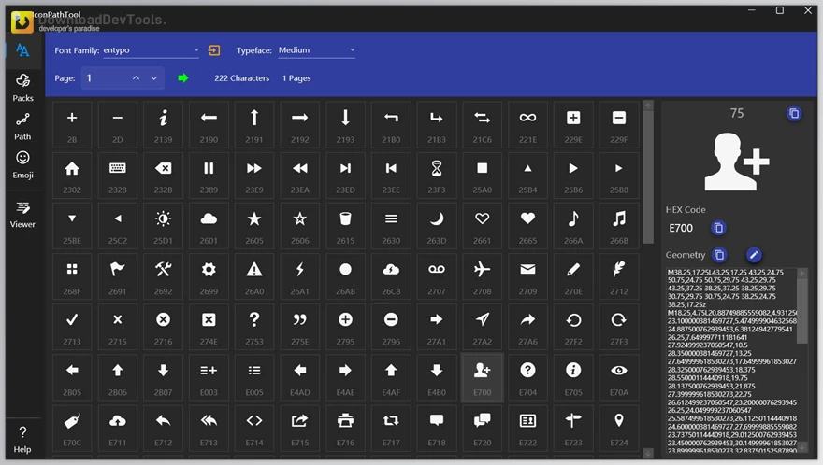Click the pencil edit icon beside Geometry
Viewport: 823px width, 465px height.
(754, 255)
